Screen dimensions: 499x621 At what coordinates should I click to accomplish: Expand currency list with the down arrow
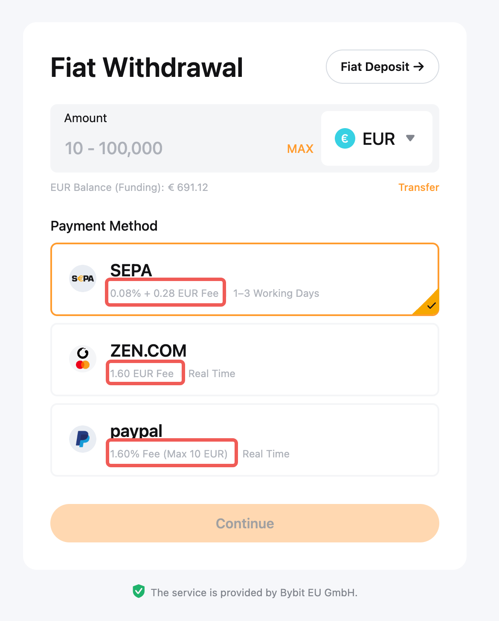point(410,138)
